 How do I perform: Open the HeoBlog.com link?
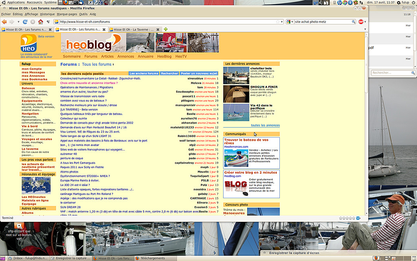pyautogui.click(x=233, y=176)
